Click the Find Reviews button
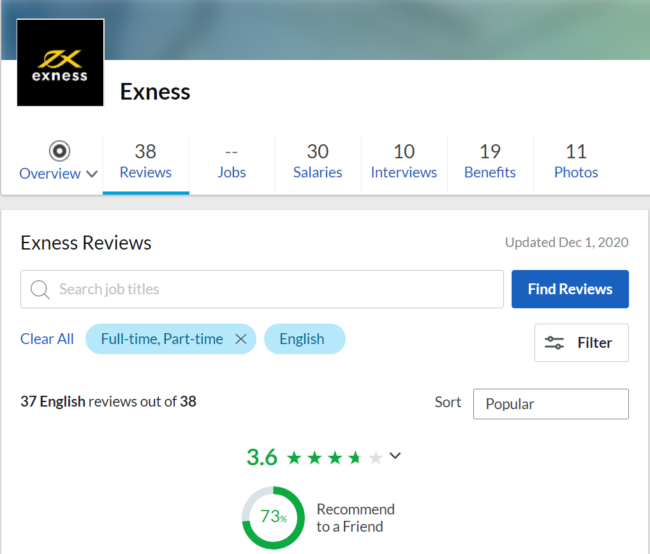This screenshot has height=554, width=650. tap(570, 289)
